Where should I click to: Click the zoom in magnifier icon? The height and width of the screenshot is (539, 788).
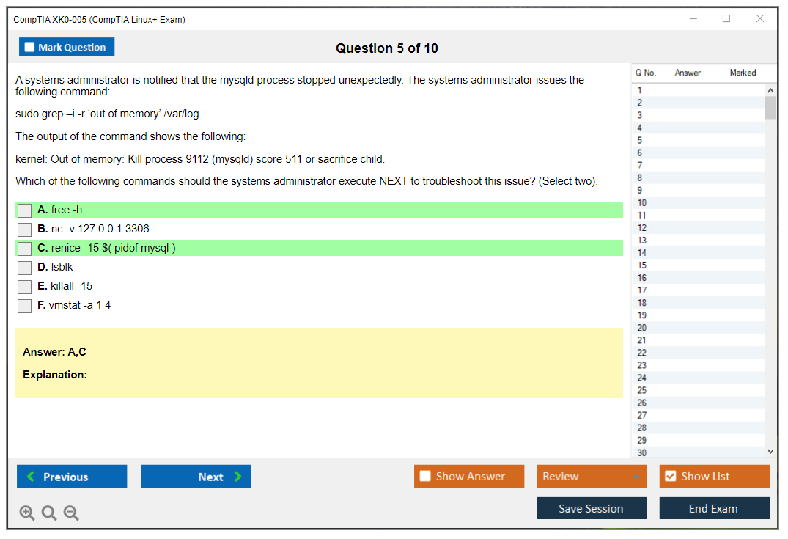(27, 513)
